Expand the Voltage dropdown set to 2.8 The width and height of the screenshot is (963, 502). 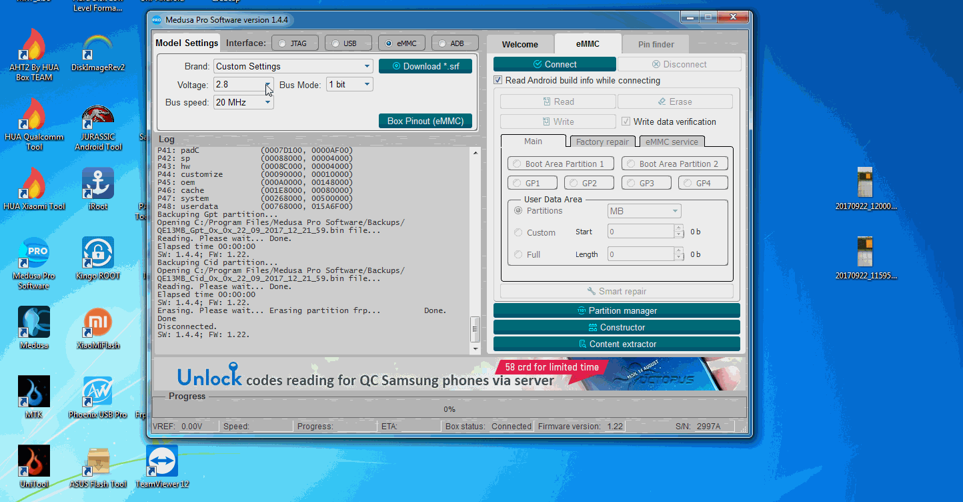tap(243, 85)
